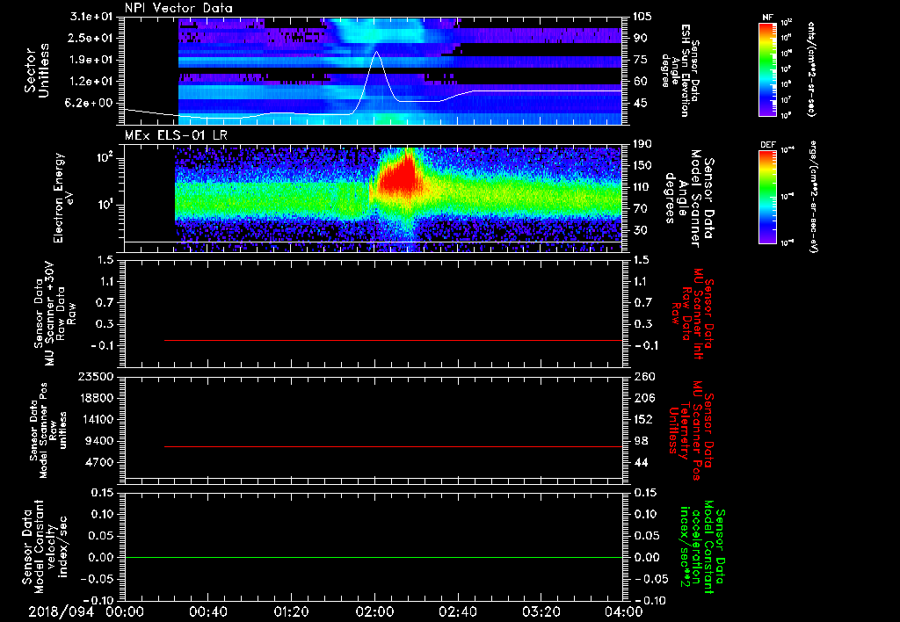The image size is (900, 622).
Task: Click the "MU Scanner +30V Raw Data" axis title
Action: click(54, 314)
